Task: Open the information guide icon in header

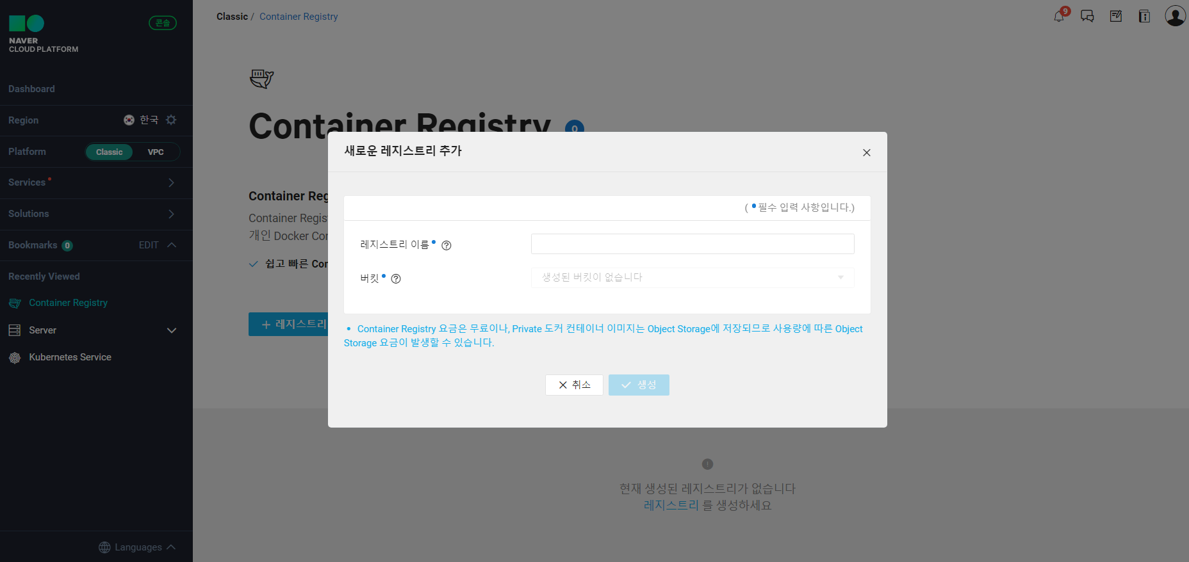Action: [x=1144, y=16]
